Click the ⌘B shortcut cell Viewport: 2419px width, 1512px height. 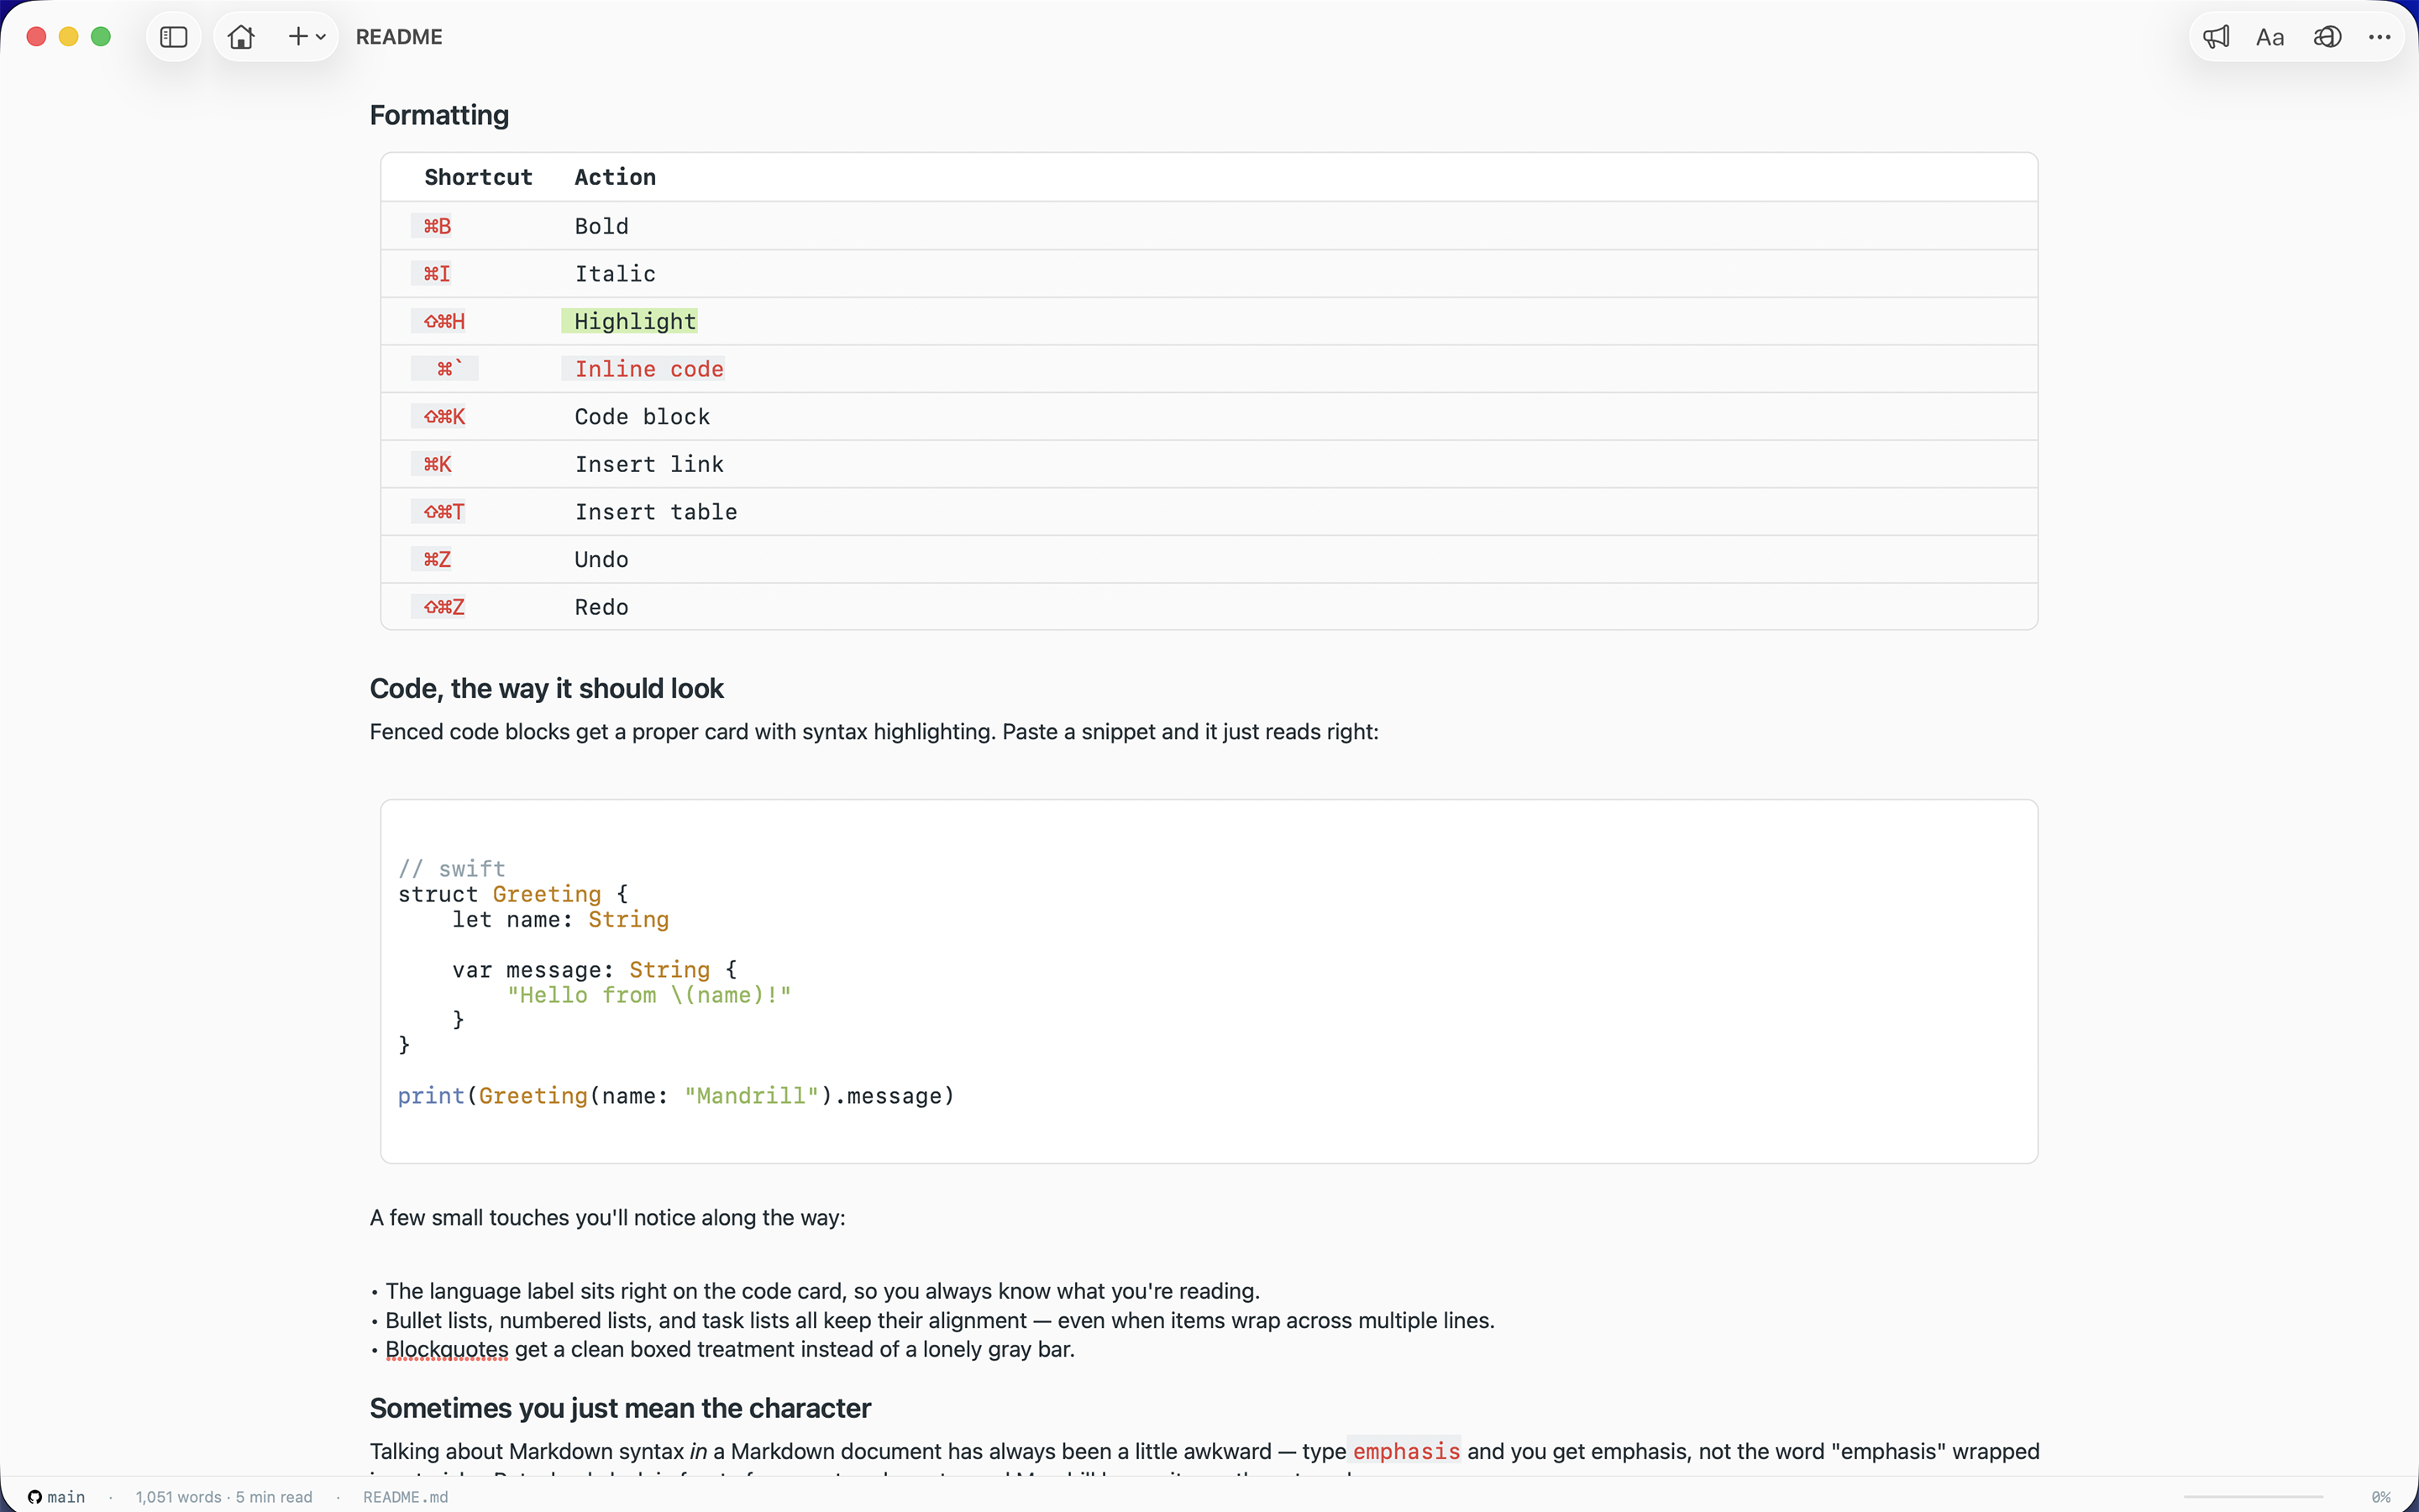pyautogui.click(x=438, y=226)
